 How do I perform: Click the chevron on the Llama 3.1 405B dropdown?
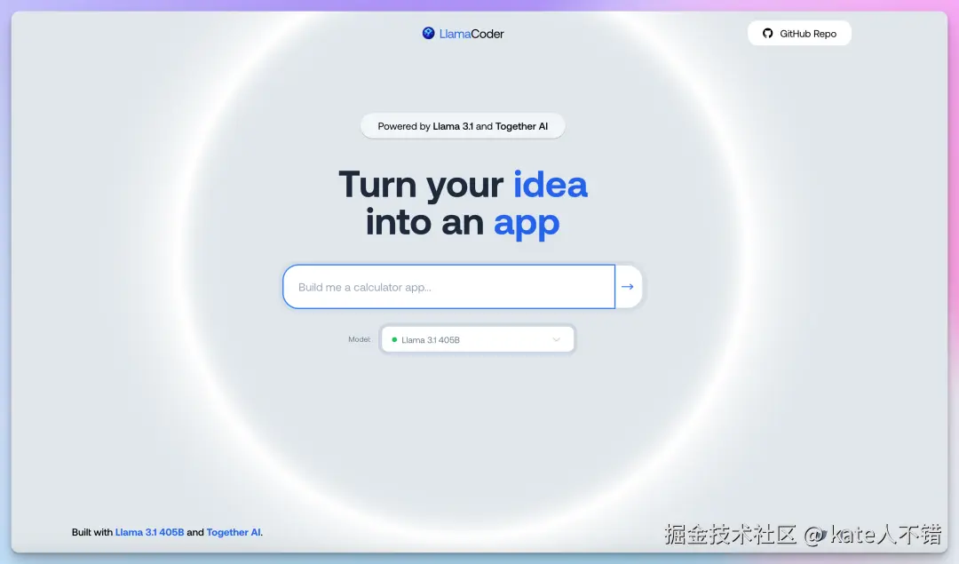[x=557, y=339]
